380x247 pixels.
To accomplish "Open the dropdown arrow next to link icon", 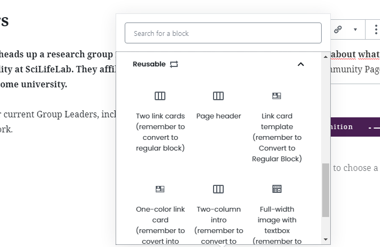I will [355, 30].
